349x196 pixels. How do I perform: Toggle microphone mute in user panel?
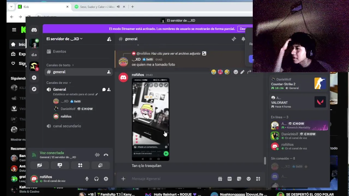(x=87, y=179)
